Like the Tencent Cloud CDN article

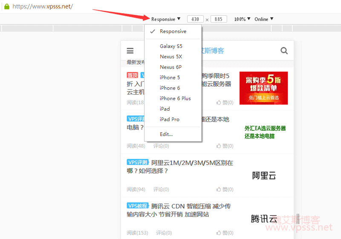pos(219,233)
